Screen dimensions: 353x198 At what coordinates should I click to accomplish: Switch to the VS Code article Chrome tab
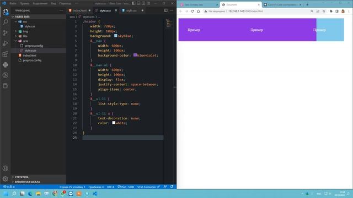pos(282,4)
